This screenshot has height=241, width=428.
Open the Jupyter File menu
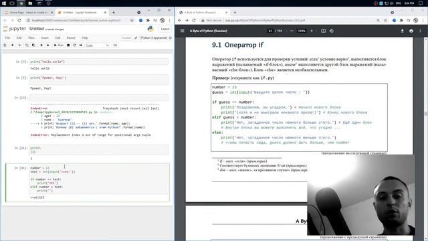(x=7, y=37)
